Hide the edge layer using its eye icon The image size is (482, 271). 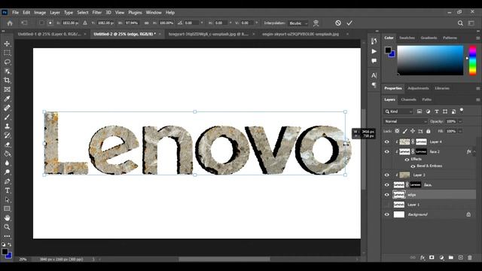(387, 195)
